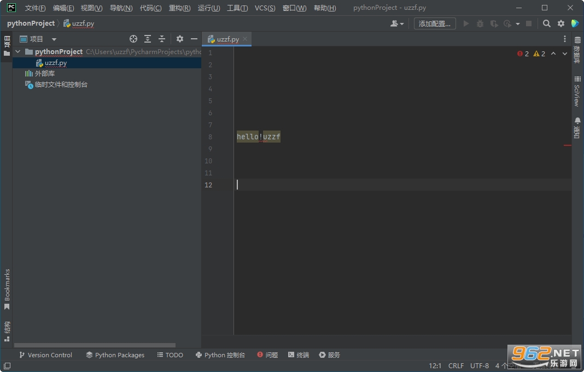Click the Debug bug icon
Image resolution: width=584 pixels, height=372 pixels.
click(x=480, y=23)
